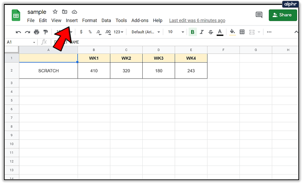The height and width of the screenshot is (184, 303).
Task: Undo the last action
Action: tap(18, 32)
